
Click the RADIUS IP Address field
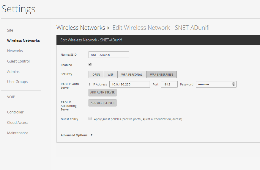pos(130,84)
